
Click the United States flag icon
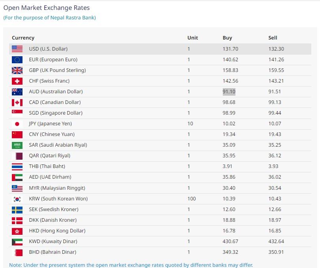tap(17, 49)
